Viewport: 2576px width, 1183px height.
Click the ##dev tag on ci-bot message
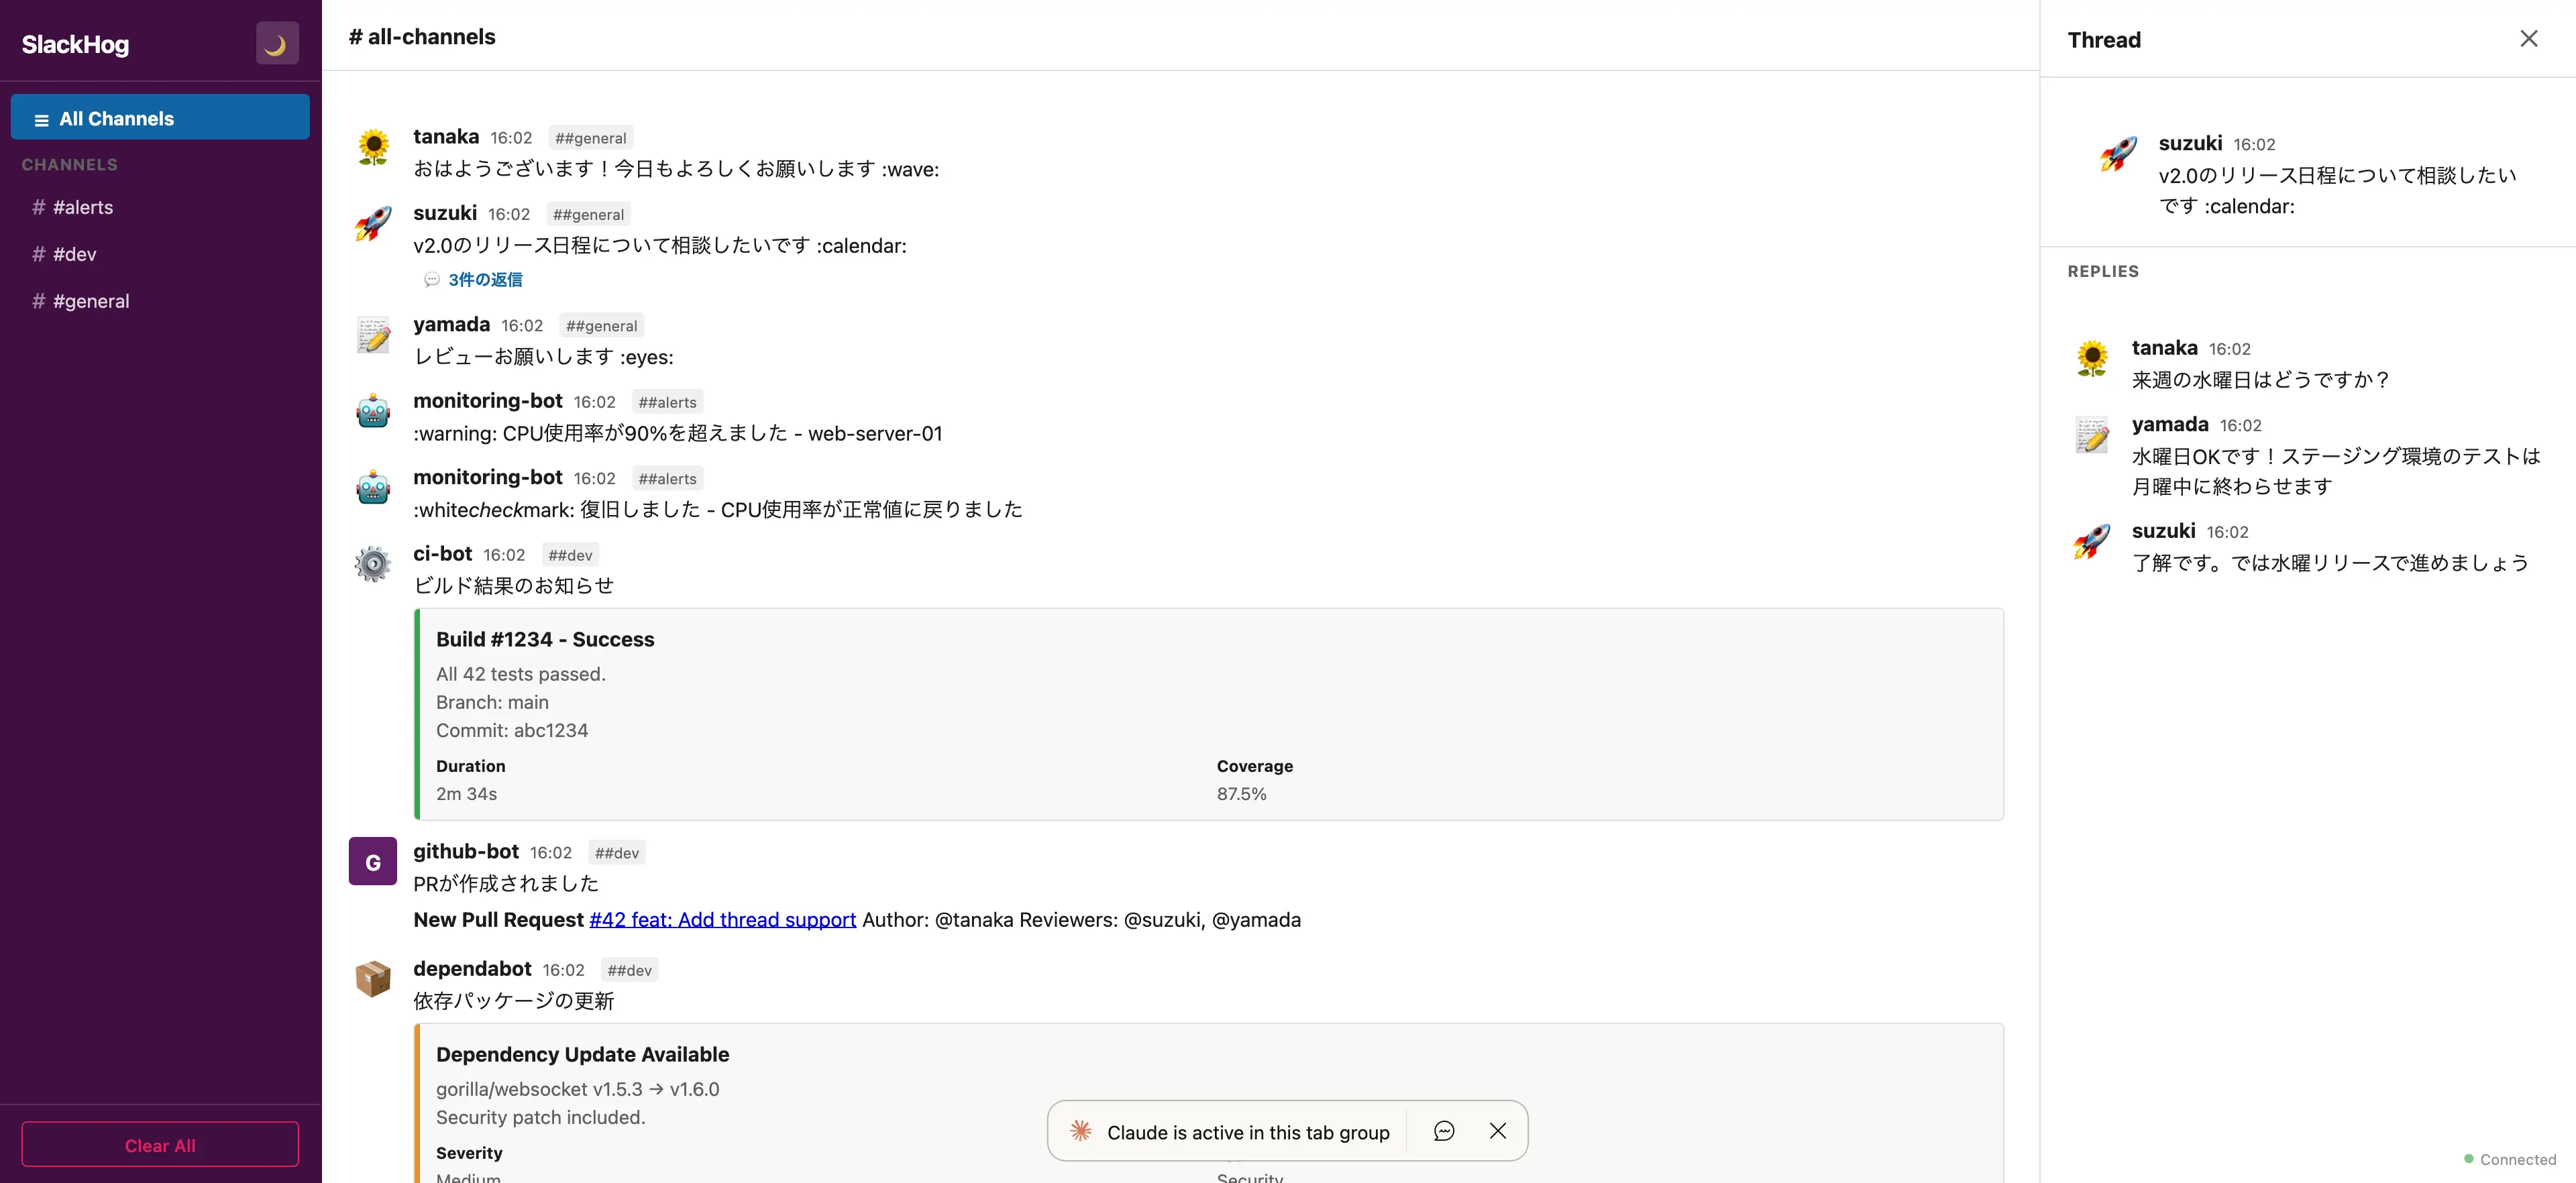pos(570,555)
